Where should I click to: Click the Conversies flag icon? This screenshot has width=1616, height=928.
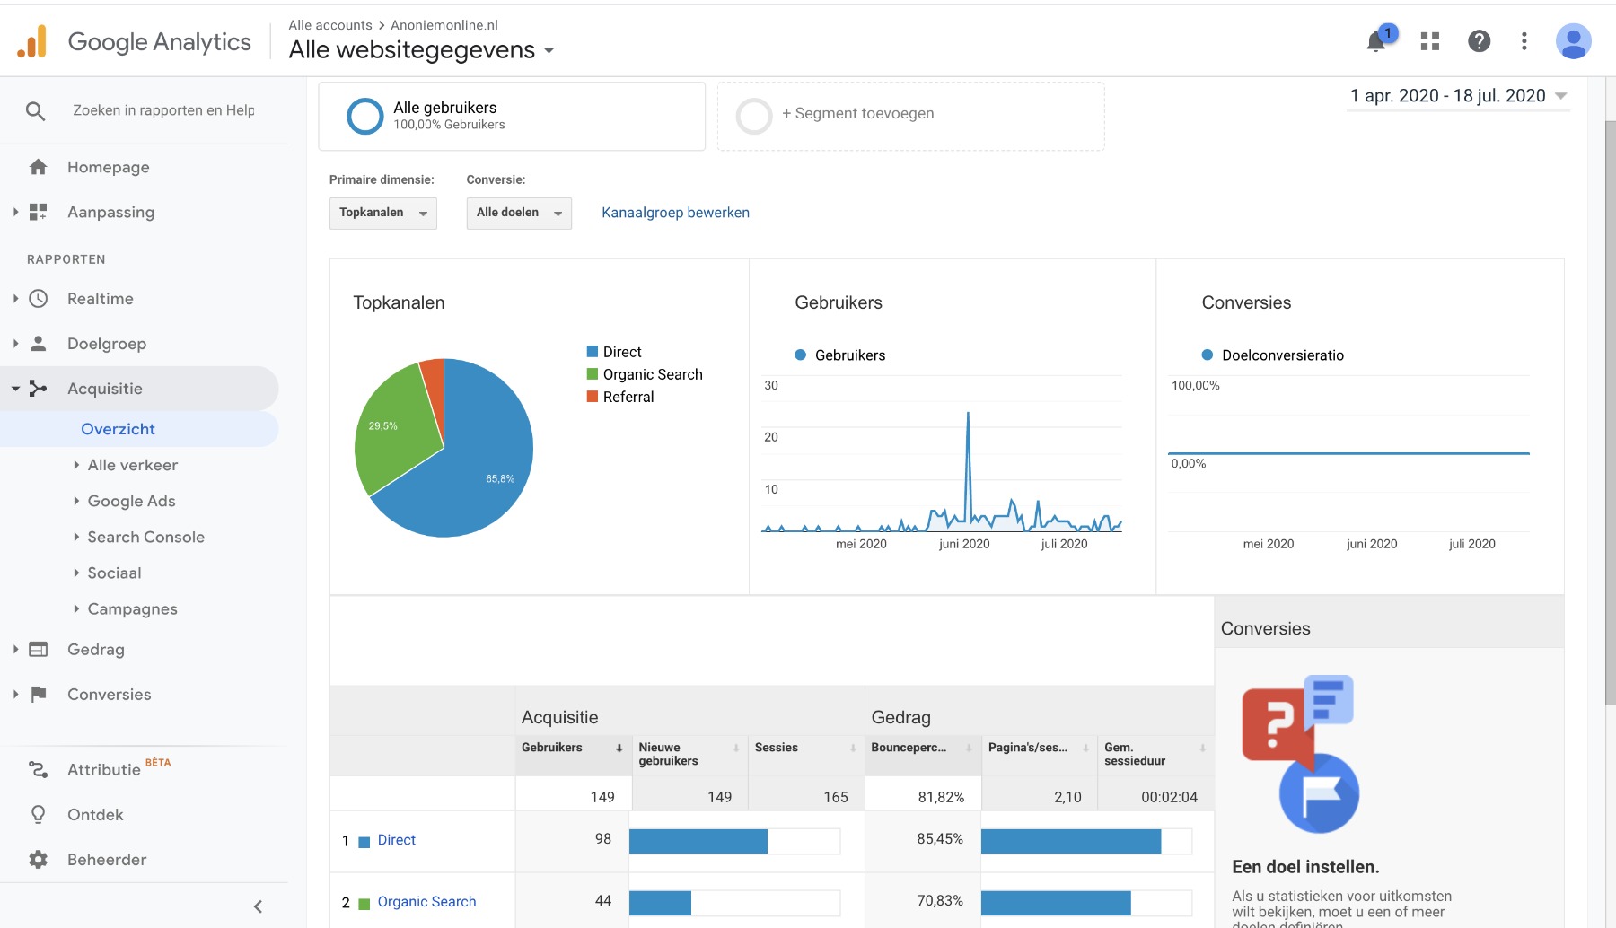[38, 694]
